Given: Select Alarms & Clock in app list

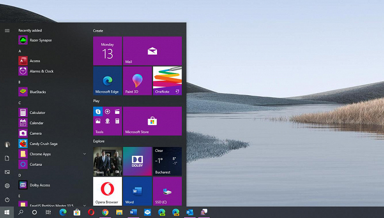Looking at the screenshot, I should coord(52,71).
